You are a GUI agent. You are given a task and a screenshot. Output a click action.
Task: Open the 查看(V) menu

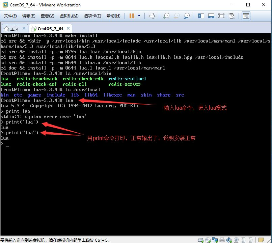(47, 16)
